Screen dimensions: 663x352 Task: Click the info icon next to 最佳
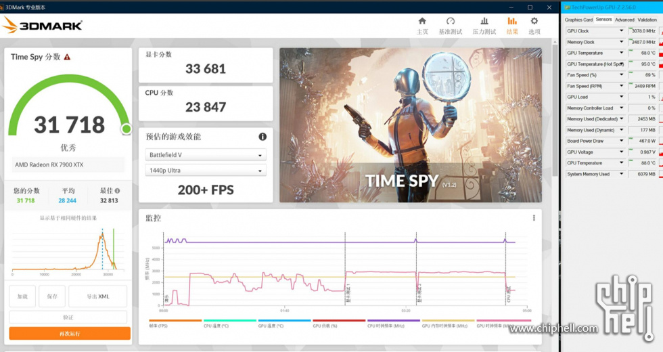117,191
